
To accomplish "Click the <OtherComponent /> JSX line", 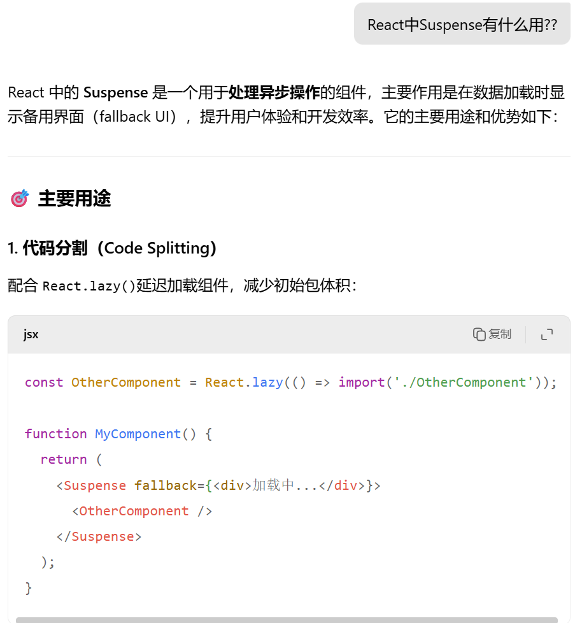I will (141, 511).
